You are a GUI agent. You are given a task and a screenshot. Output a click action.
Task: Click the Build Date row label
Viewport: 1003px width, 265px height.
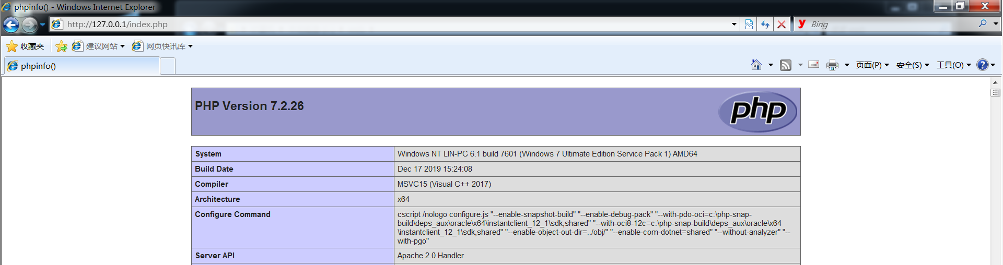(x=214, y=169)
